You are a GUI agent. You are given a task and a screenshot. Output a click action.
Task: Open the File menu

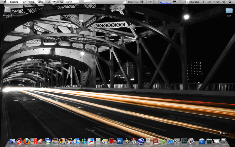point(23,2)
